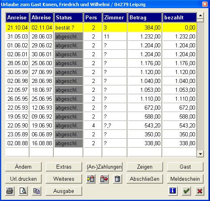The height and width of the screenshot is (201, 210).
Task: Click the scrollbar up arrow
Action: [x=200, y=16]
